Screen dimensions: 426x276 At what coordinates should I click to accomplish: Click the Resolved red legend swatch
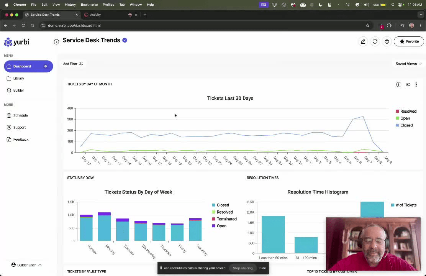(397, 111)
